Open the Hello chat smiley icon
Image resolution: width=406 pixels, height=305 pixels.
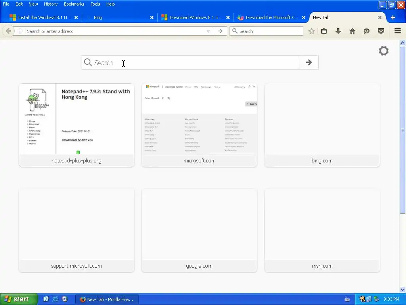(367, 31)
